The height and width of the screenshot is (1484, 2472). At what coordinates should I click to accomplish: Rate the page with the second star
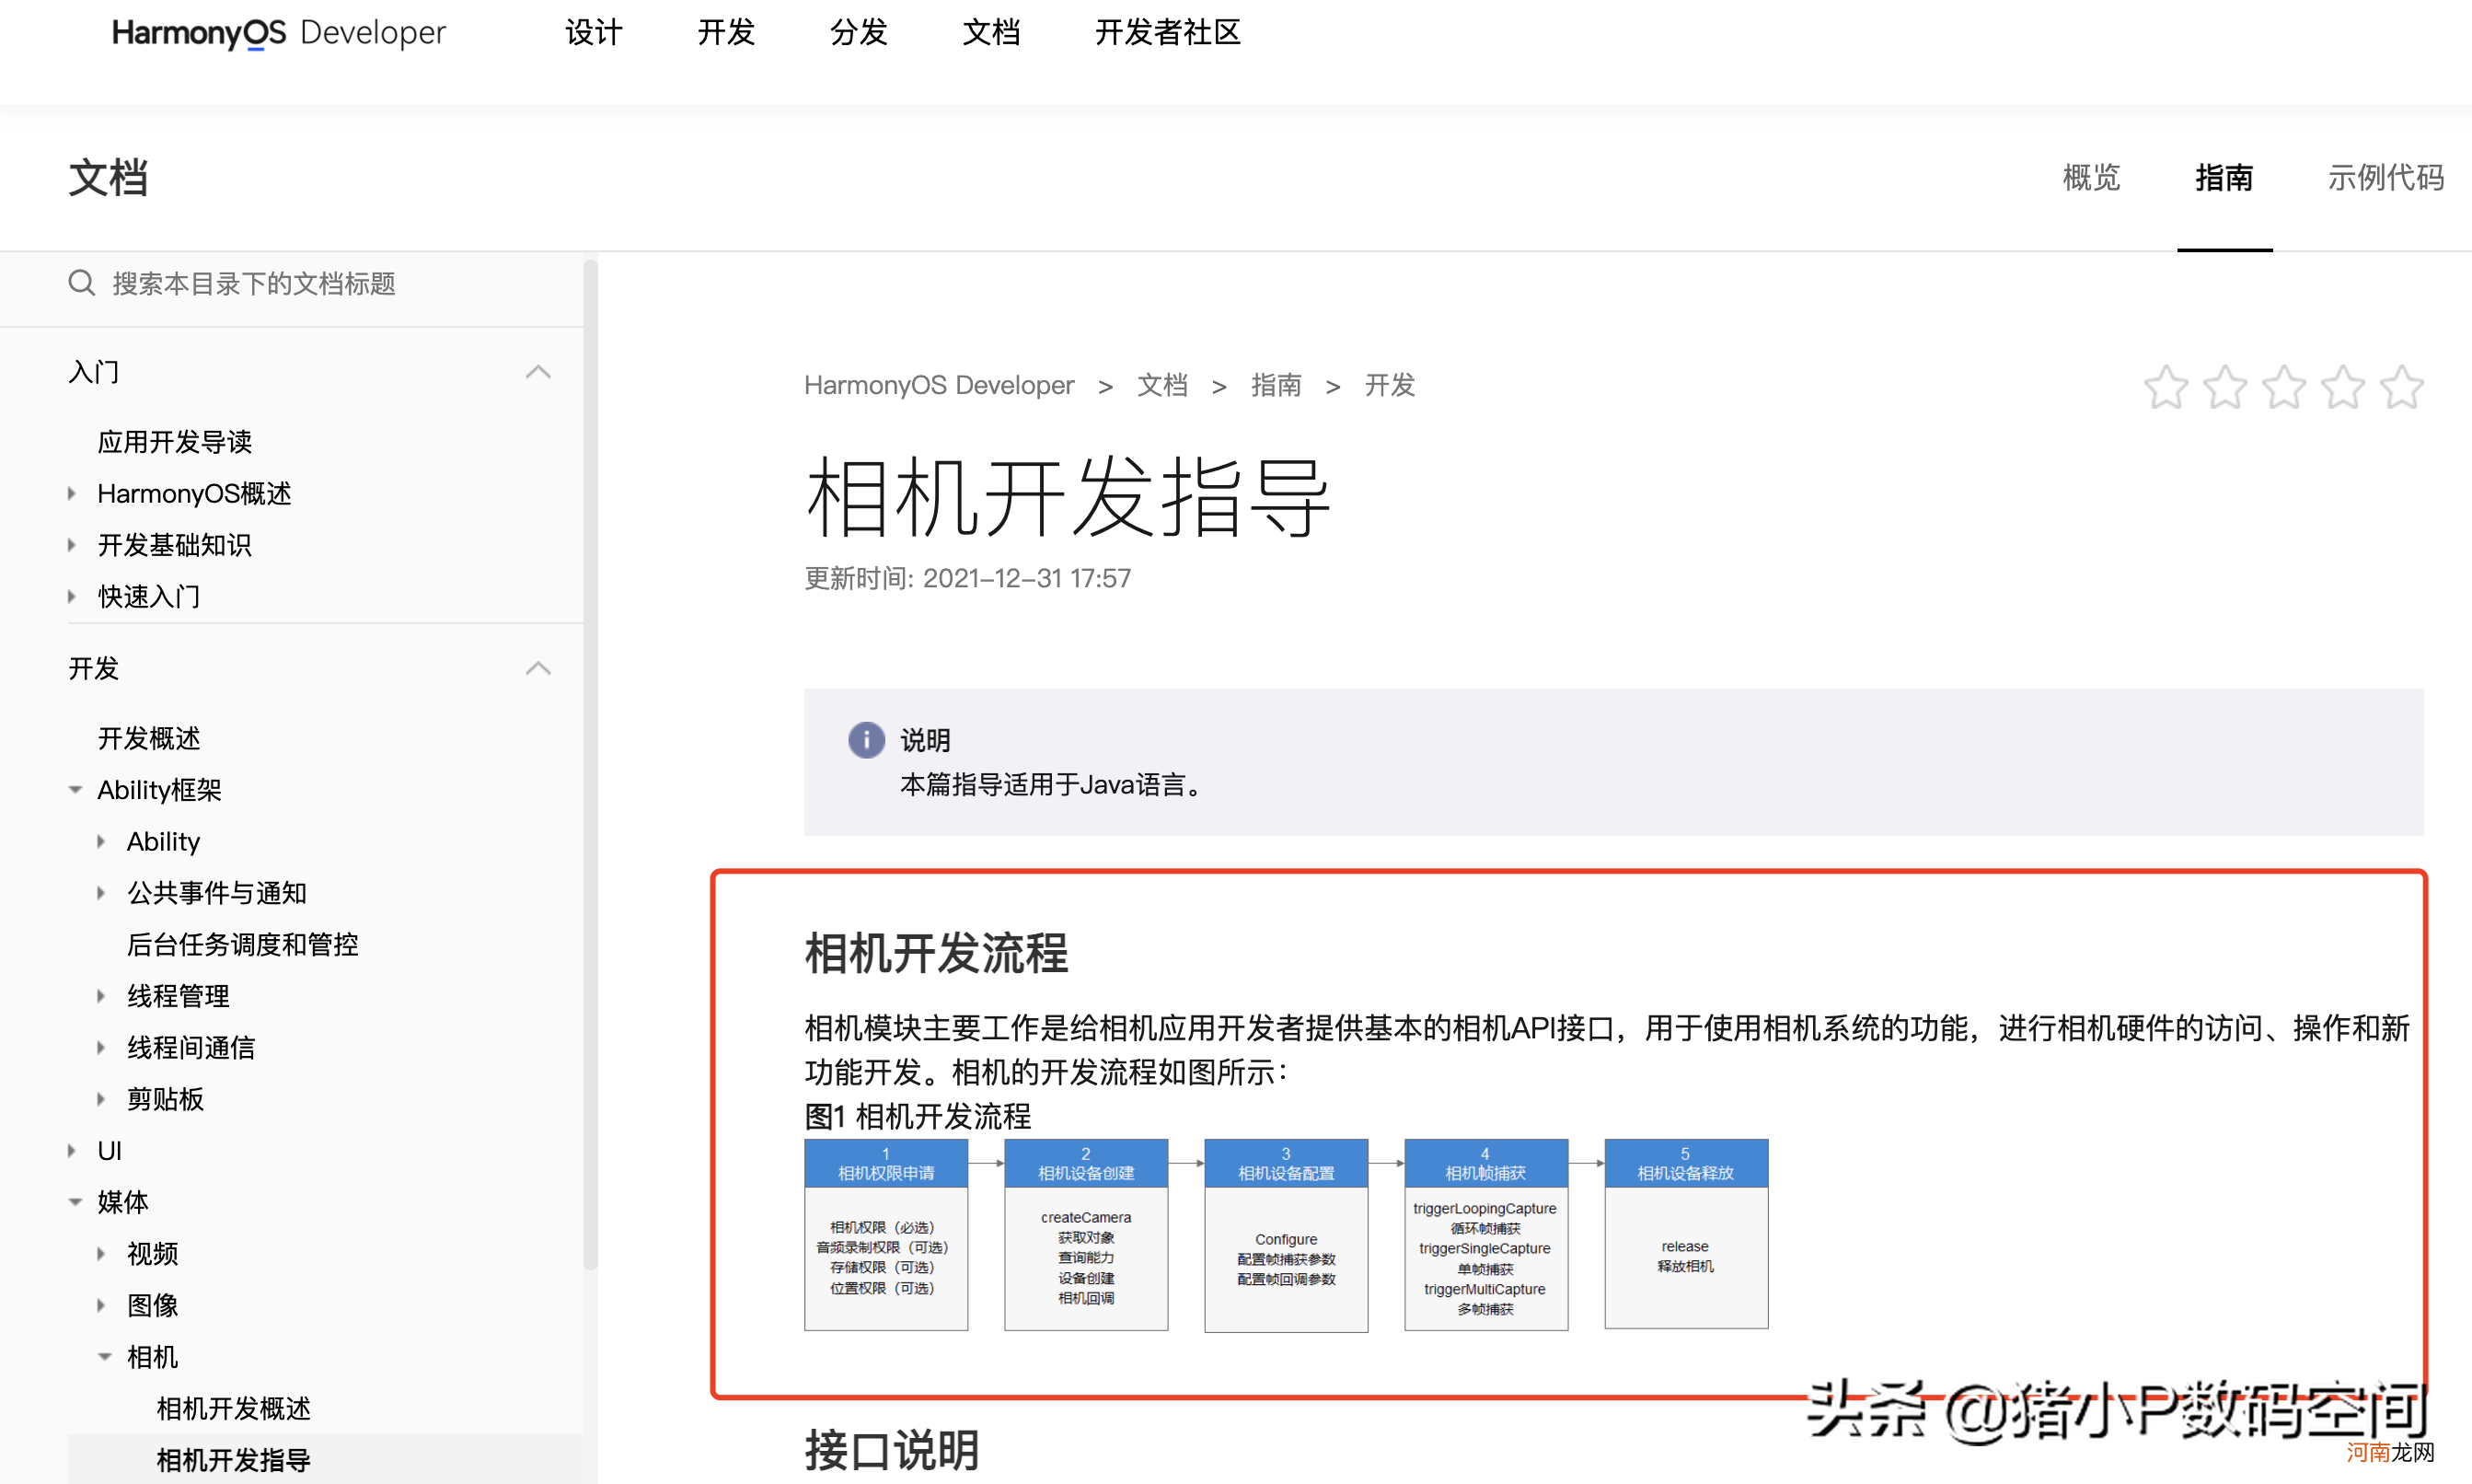click(x=2225, y=387)
